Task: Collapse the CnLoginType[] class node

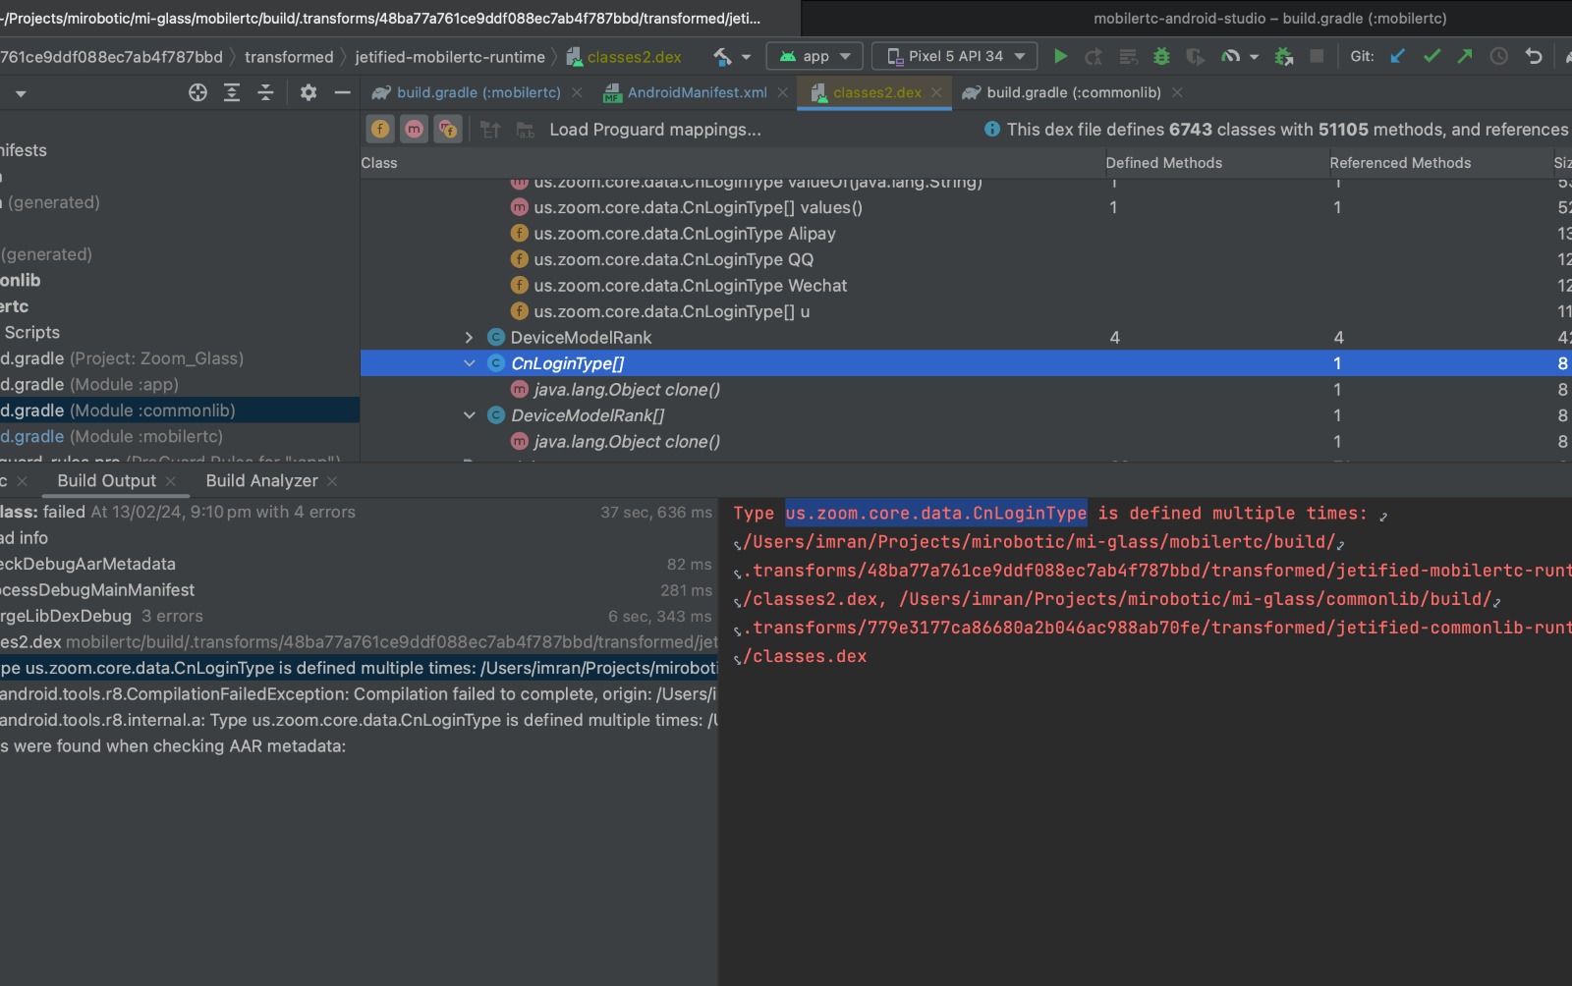Action: tap(469, 363)
